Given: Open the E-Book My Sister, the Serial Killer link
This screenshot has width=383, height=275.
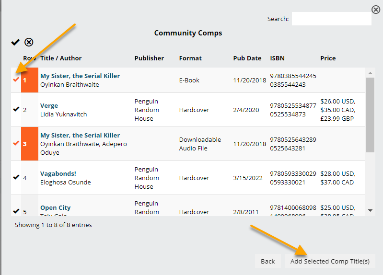Looking at the screenshot, I should (80, 76).
